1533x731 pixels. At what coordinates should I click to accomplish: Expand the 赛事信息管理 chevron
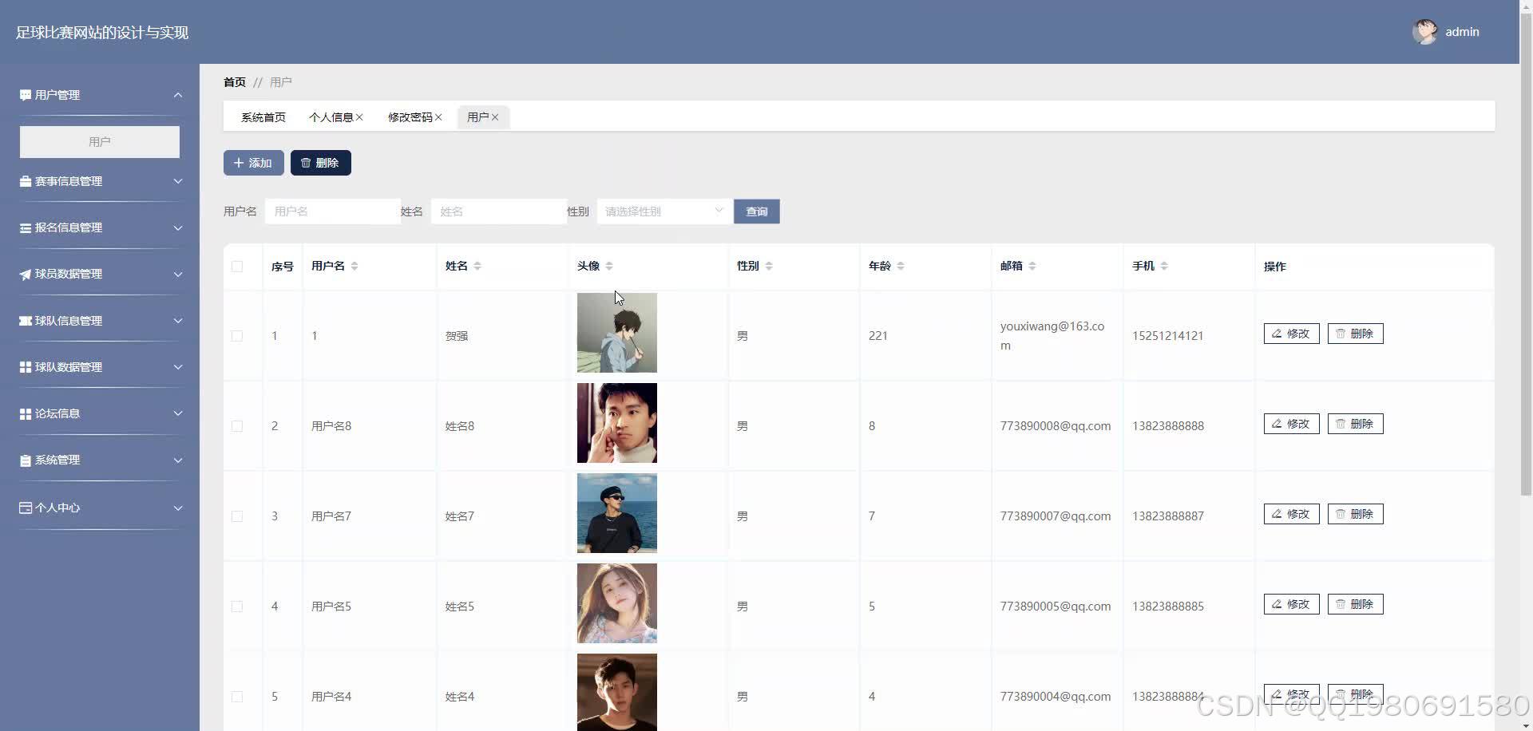tap(178, 181)
